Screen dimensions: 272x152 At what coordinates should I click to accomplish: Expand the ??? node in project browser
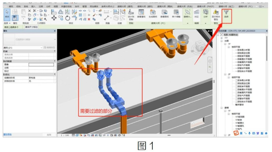coord(222,38)
